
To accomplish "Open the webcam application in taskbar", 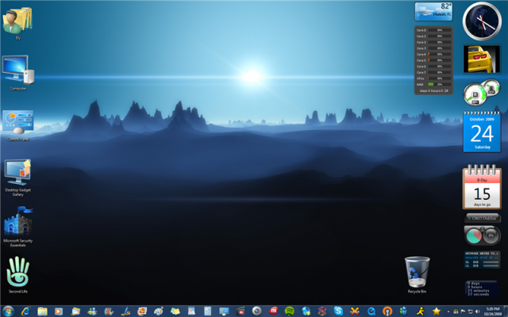I will tap(256, 311).
